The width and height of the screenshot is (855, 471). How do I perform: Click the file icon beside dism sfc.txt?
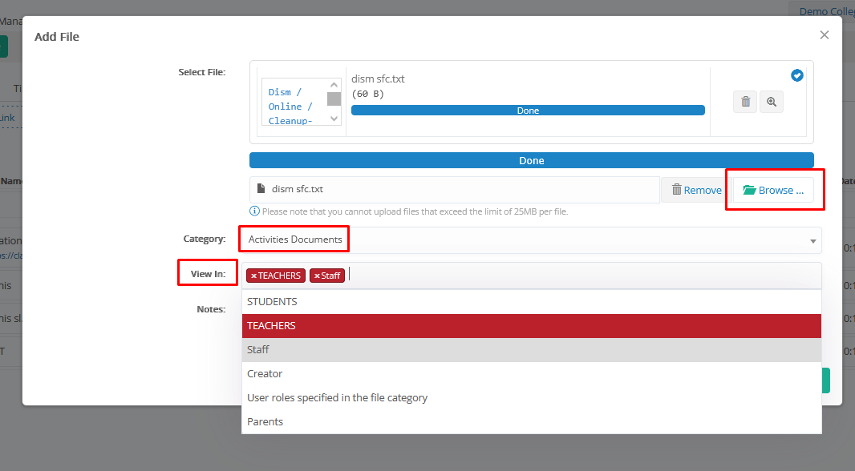261,189
